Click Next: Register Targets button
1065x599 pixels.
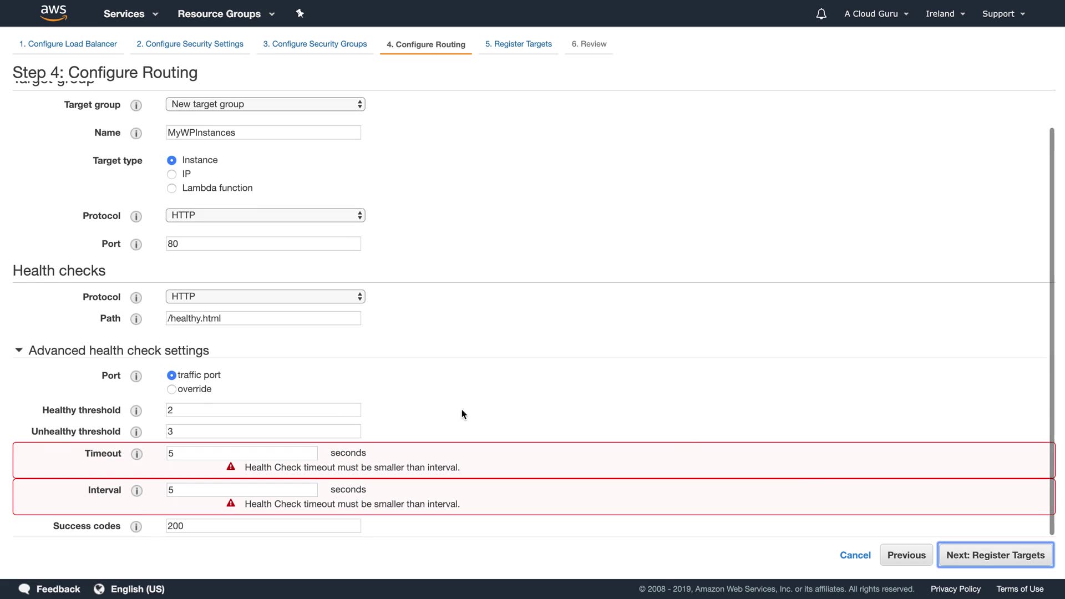point(995,555)
